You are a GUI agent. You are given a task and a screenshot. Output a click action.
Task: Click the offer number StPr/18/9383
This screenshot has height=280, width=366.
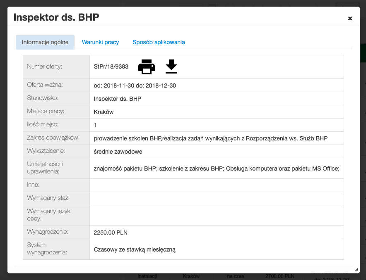point(111,66)
